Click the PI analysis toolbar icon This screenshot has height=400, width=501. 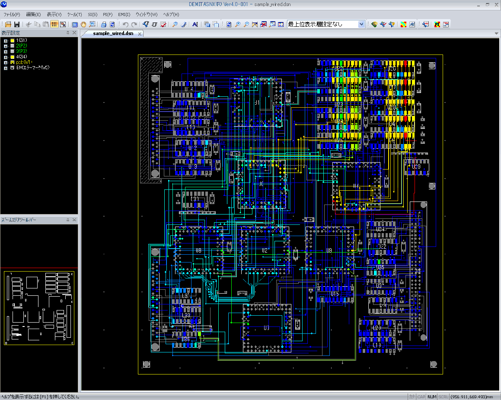click(x=437, y=24)
